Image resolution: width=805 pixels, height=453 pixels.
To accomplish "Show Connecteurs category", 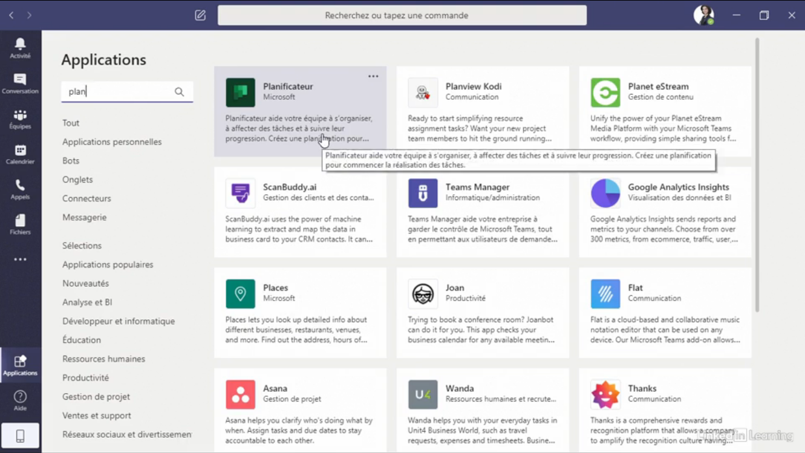I will [x=86, y=198].
